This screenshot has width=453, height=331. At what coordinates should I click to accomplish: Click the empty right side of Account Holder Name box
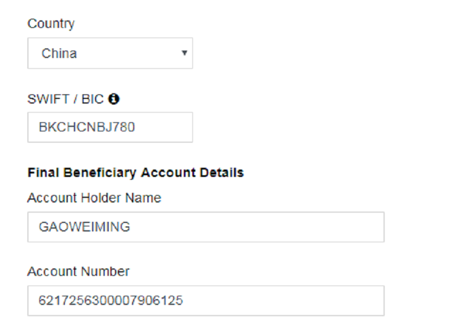click(x=257, y=227)
